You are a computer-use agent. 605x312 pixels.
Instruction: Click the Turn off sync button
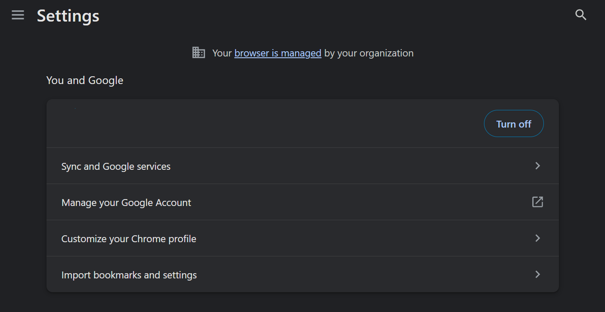click(514, 124)
